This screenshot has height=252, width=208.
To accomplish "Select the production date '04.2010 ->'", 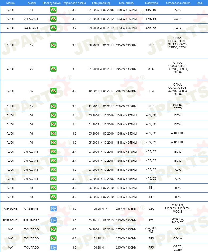I will [x=101, y=247].
